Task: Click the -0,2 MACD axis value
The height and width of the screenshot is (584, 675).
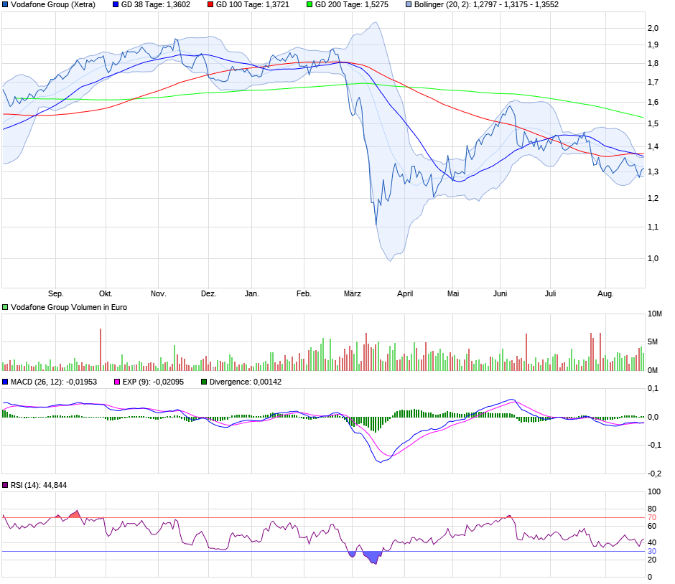Action: pyautogui.click(x=654, y=474)
